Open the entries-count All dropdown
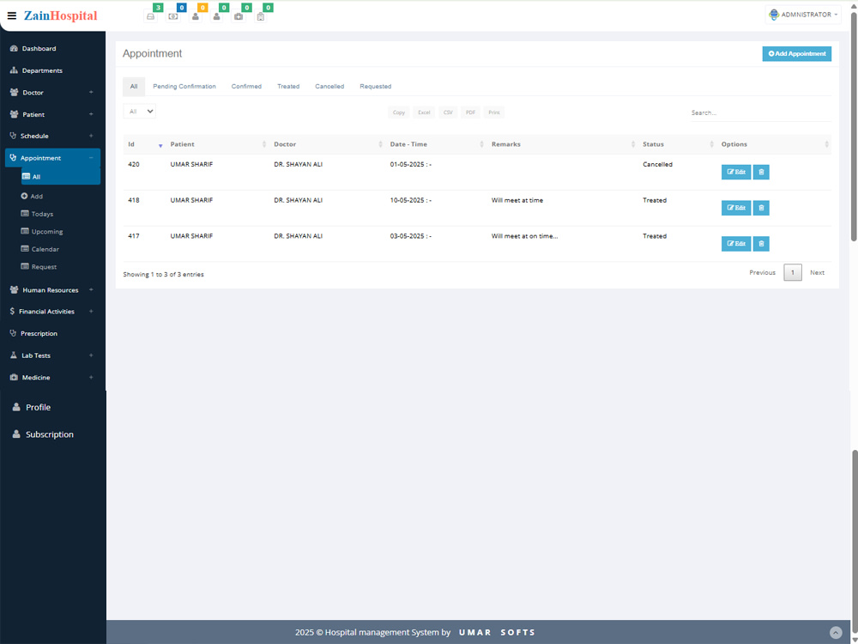The height and width of the screenshot is (644, 858). click(x=140, y=111)
